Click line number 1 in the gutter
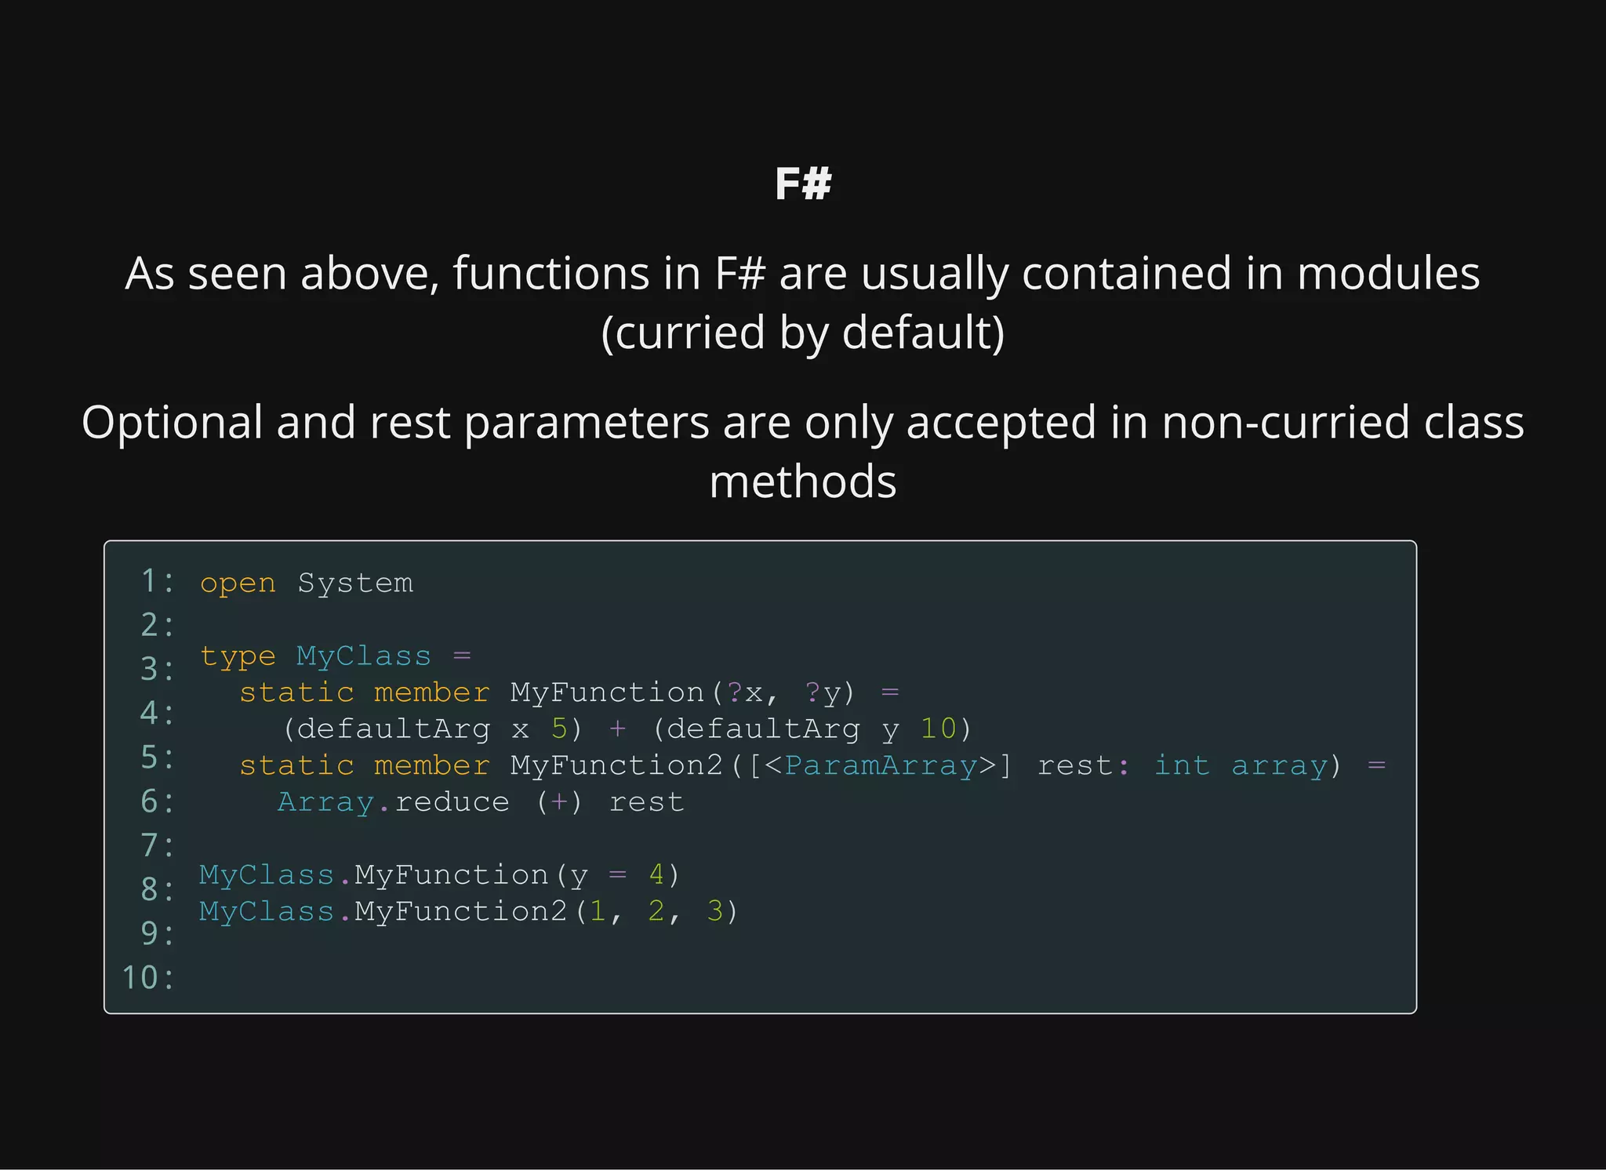 (149, 582)
